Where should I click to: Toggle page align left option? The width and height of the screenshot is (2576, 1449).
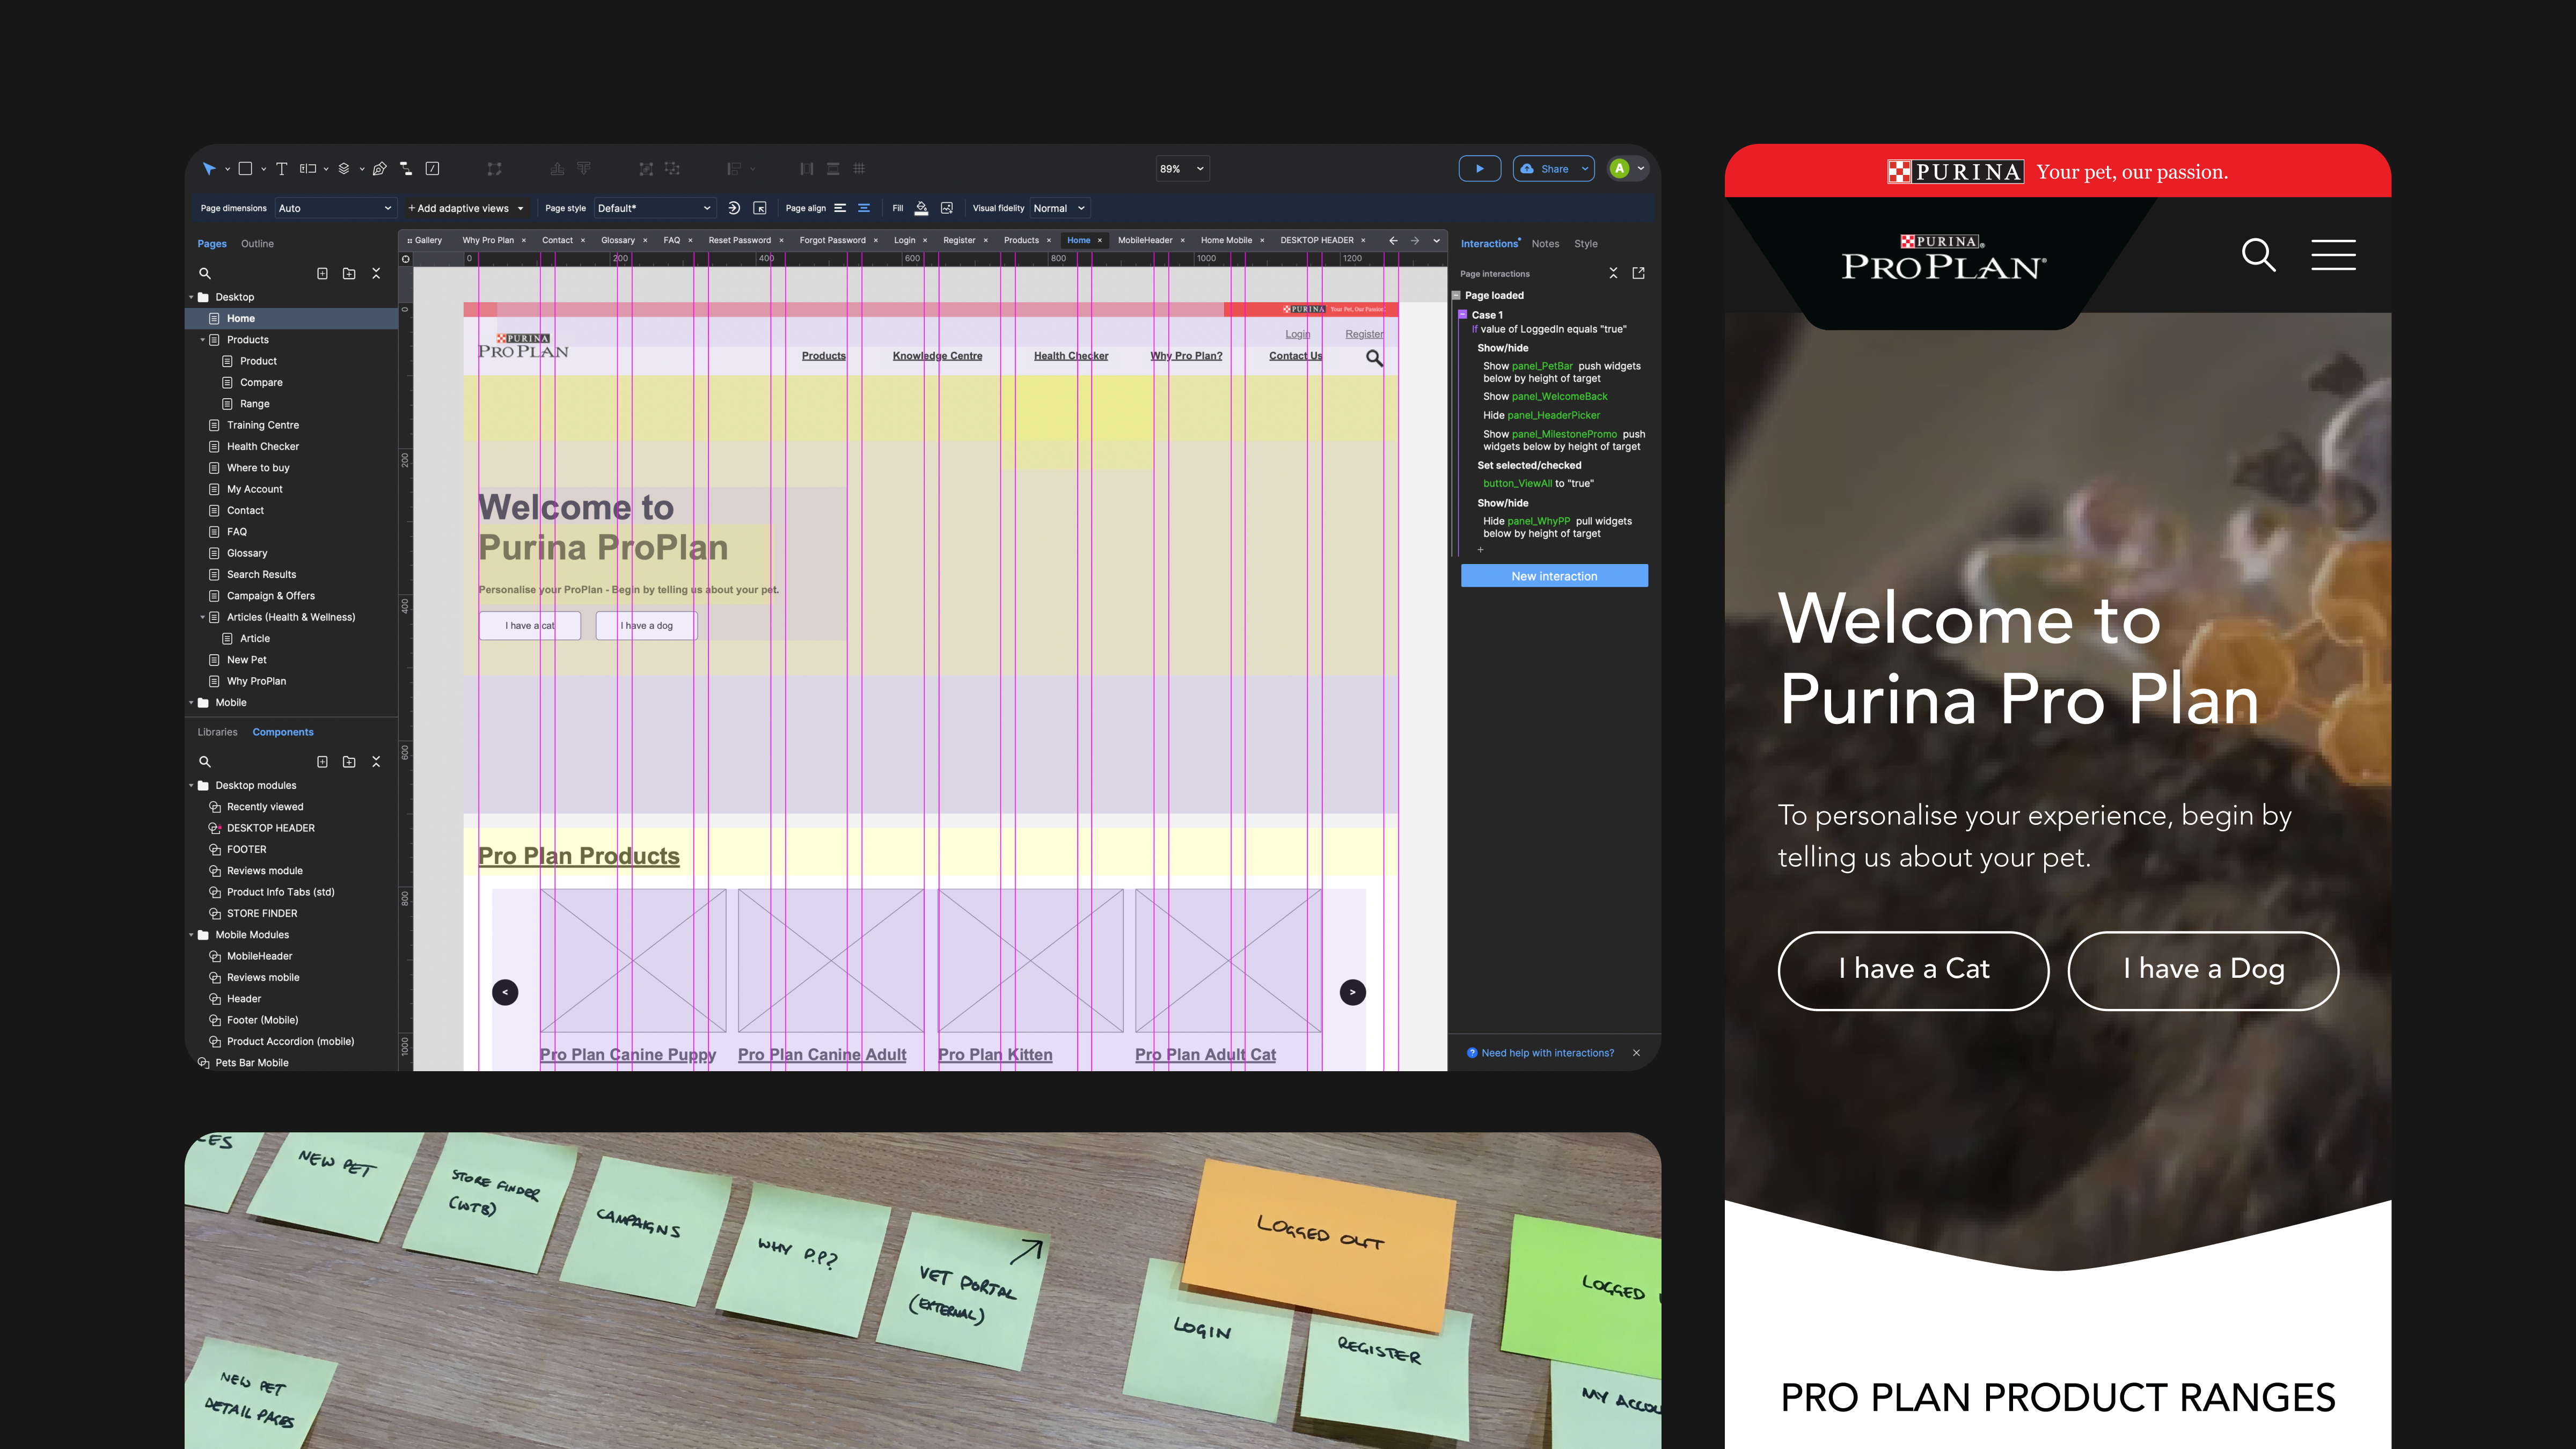840,208
